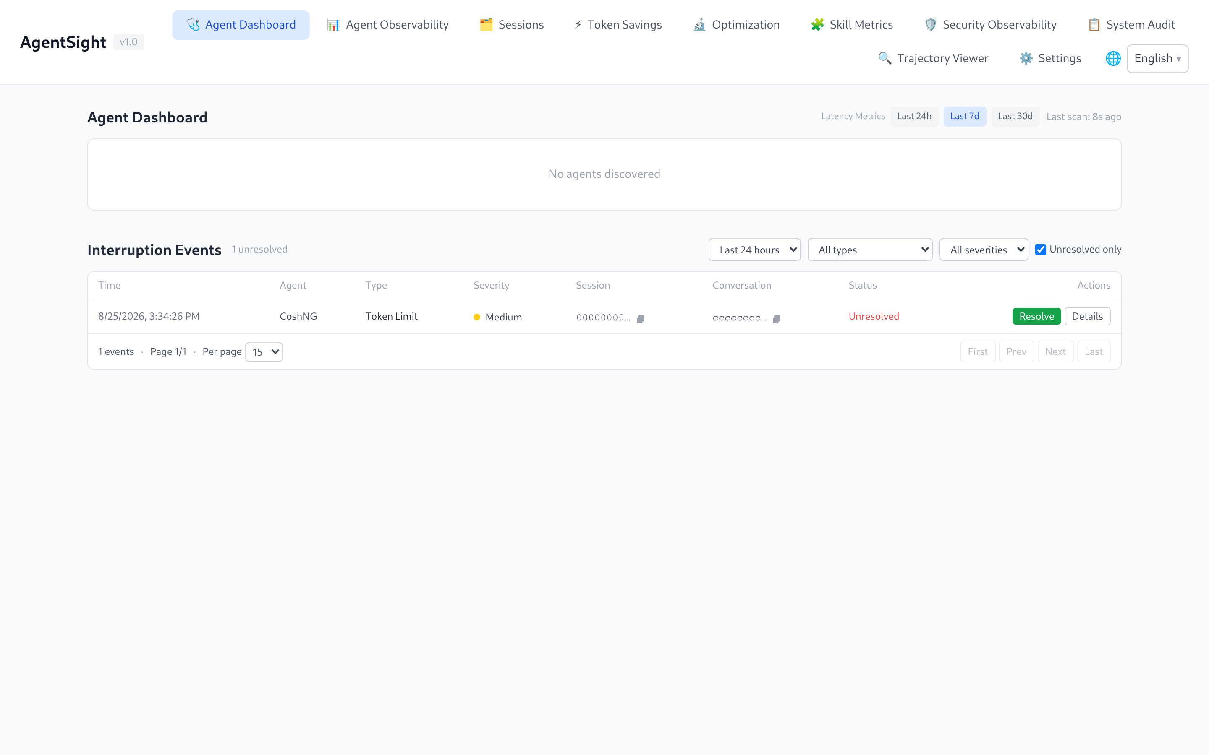Open the Trajectory Viewer page
Image resolution: width=1209 pixels, height=755 pixels.
[x=933, y=58]
